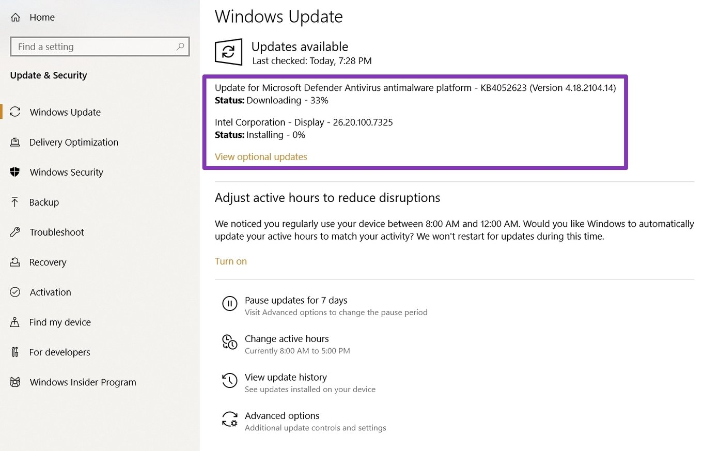Click the Defender Antivirus KB4052623 update text
This screenshot has width=719, height=451.
[415, 88]
